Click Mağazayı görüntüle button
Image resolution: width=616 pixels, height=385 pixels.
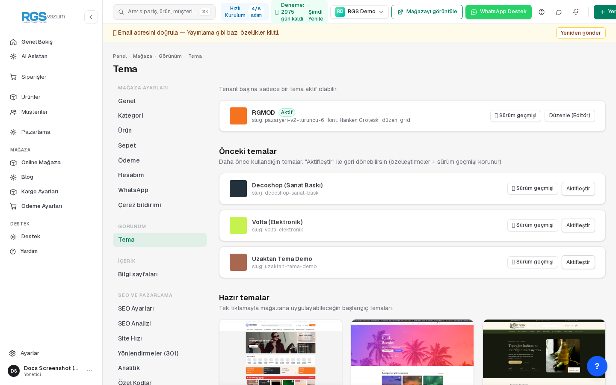click(427, 12)
